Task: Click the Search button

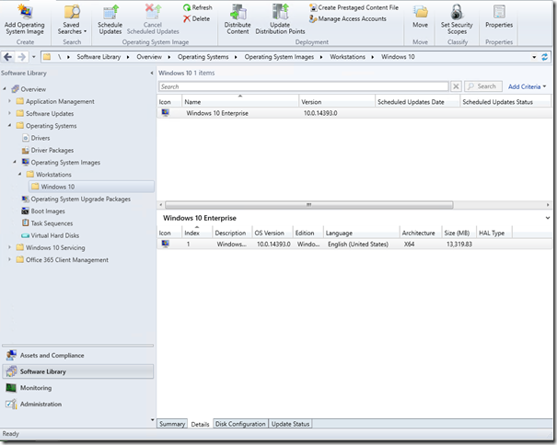Action: tap(482, 86)
